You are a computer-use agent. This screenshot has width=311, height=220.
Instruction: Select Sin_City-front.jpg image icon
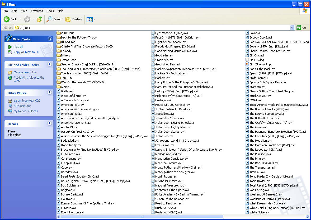[247, 64]
